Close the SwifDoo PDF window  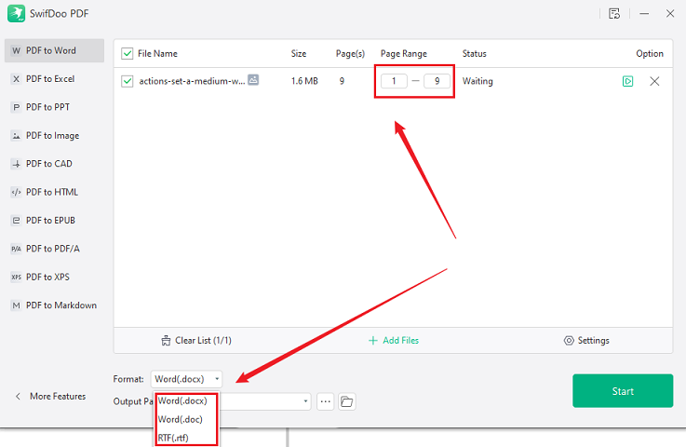click(x=670, y=14)
